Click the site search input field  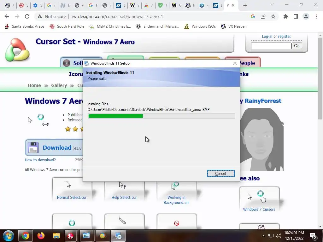pyautogui.click(x=271, y=46)
